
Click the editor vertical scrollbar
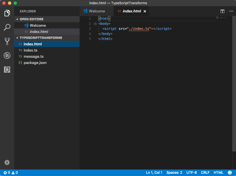point(234,84)
